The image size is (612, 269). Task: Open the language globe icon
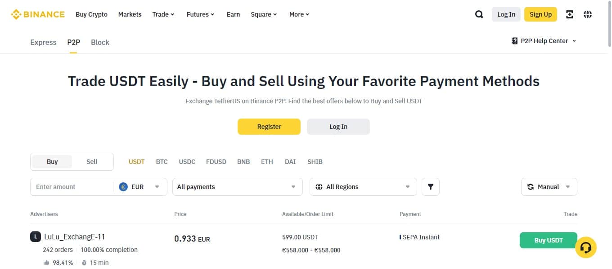(x=588, y=14)
